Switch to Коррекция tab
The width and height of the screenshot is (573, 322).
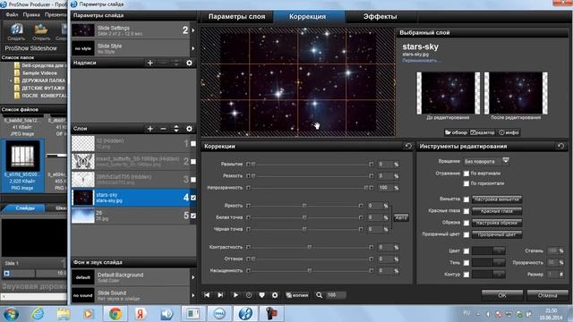(307, 17)
